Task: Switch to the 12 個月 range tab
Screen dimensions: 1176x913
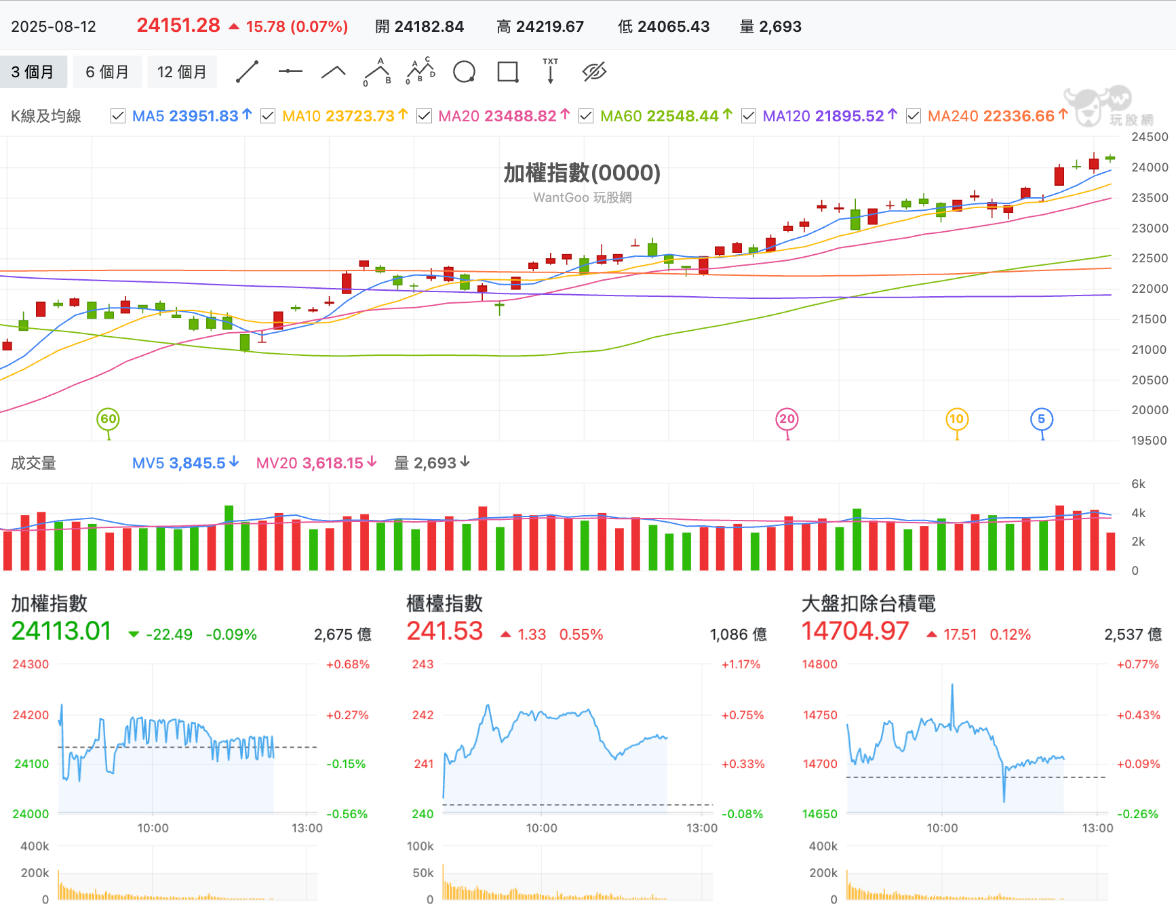Action: pyautogui.click(x=182, y=72)
